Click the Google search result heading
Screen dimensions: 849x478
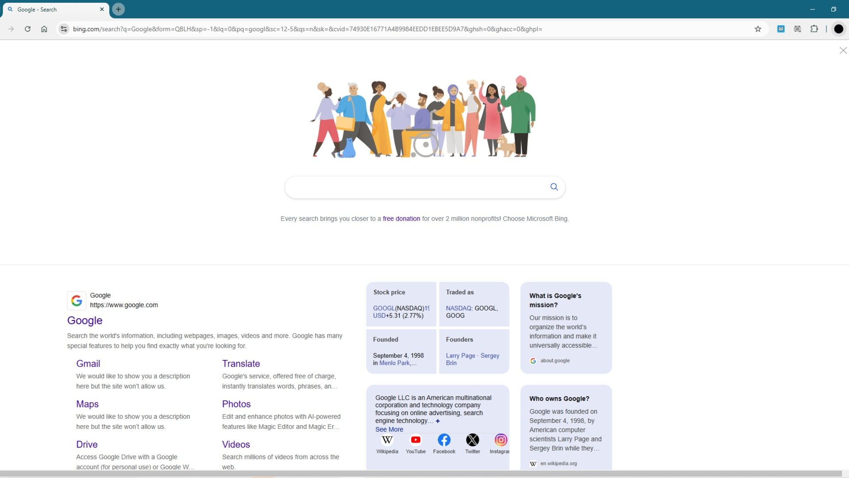84,320
